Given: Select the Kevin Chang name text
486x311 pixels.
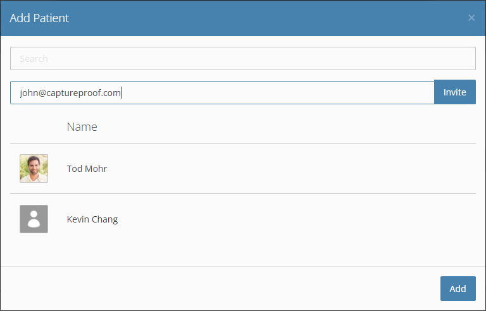Looking at the screenshot, I should (x=92, y=219).
